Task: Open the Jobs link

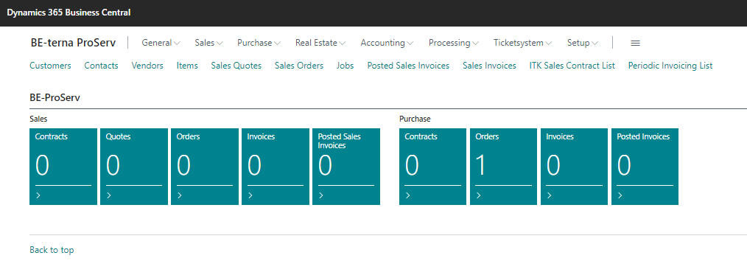Action: click(x=345, y=66)
